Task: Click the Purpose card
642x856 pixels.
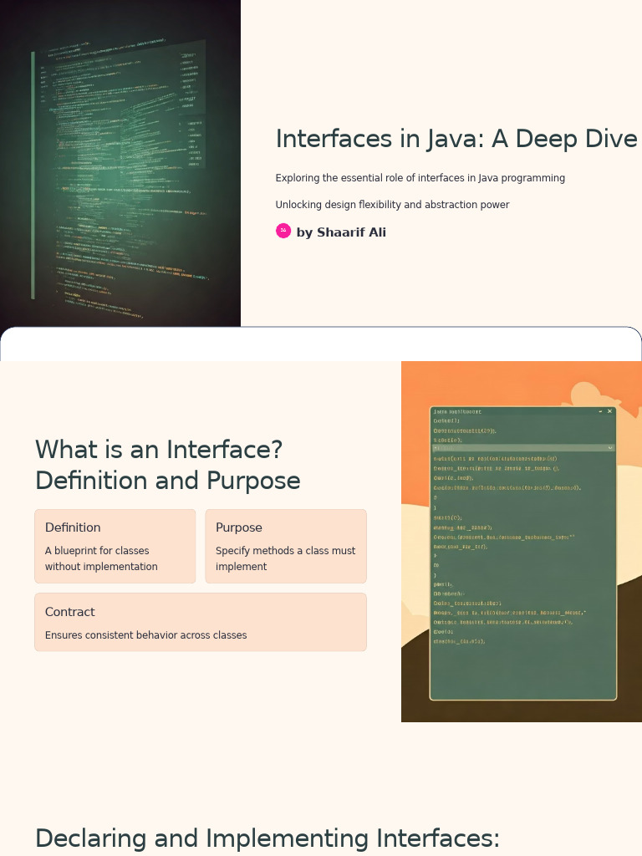Action: (286, 546)
